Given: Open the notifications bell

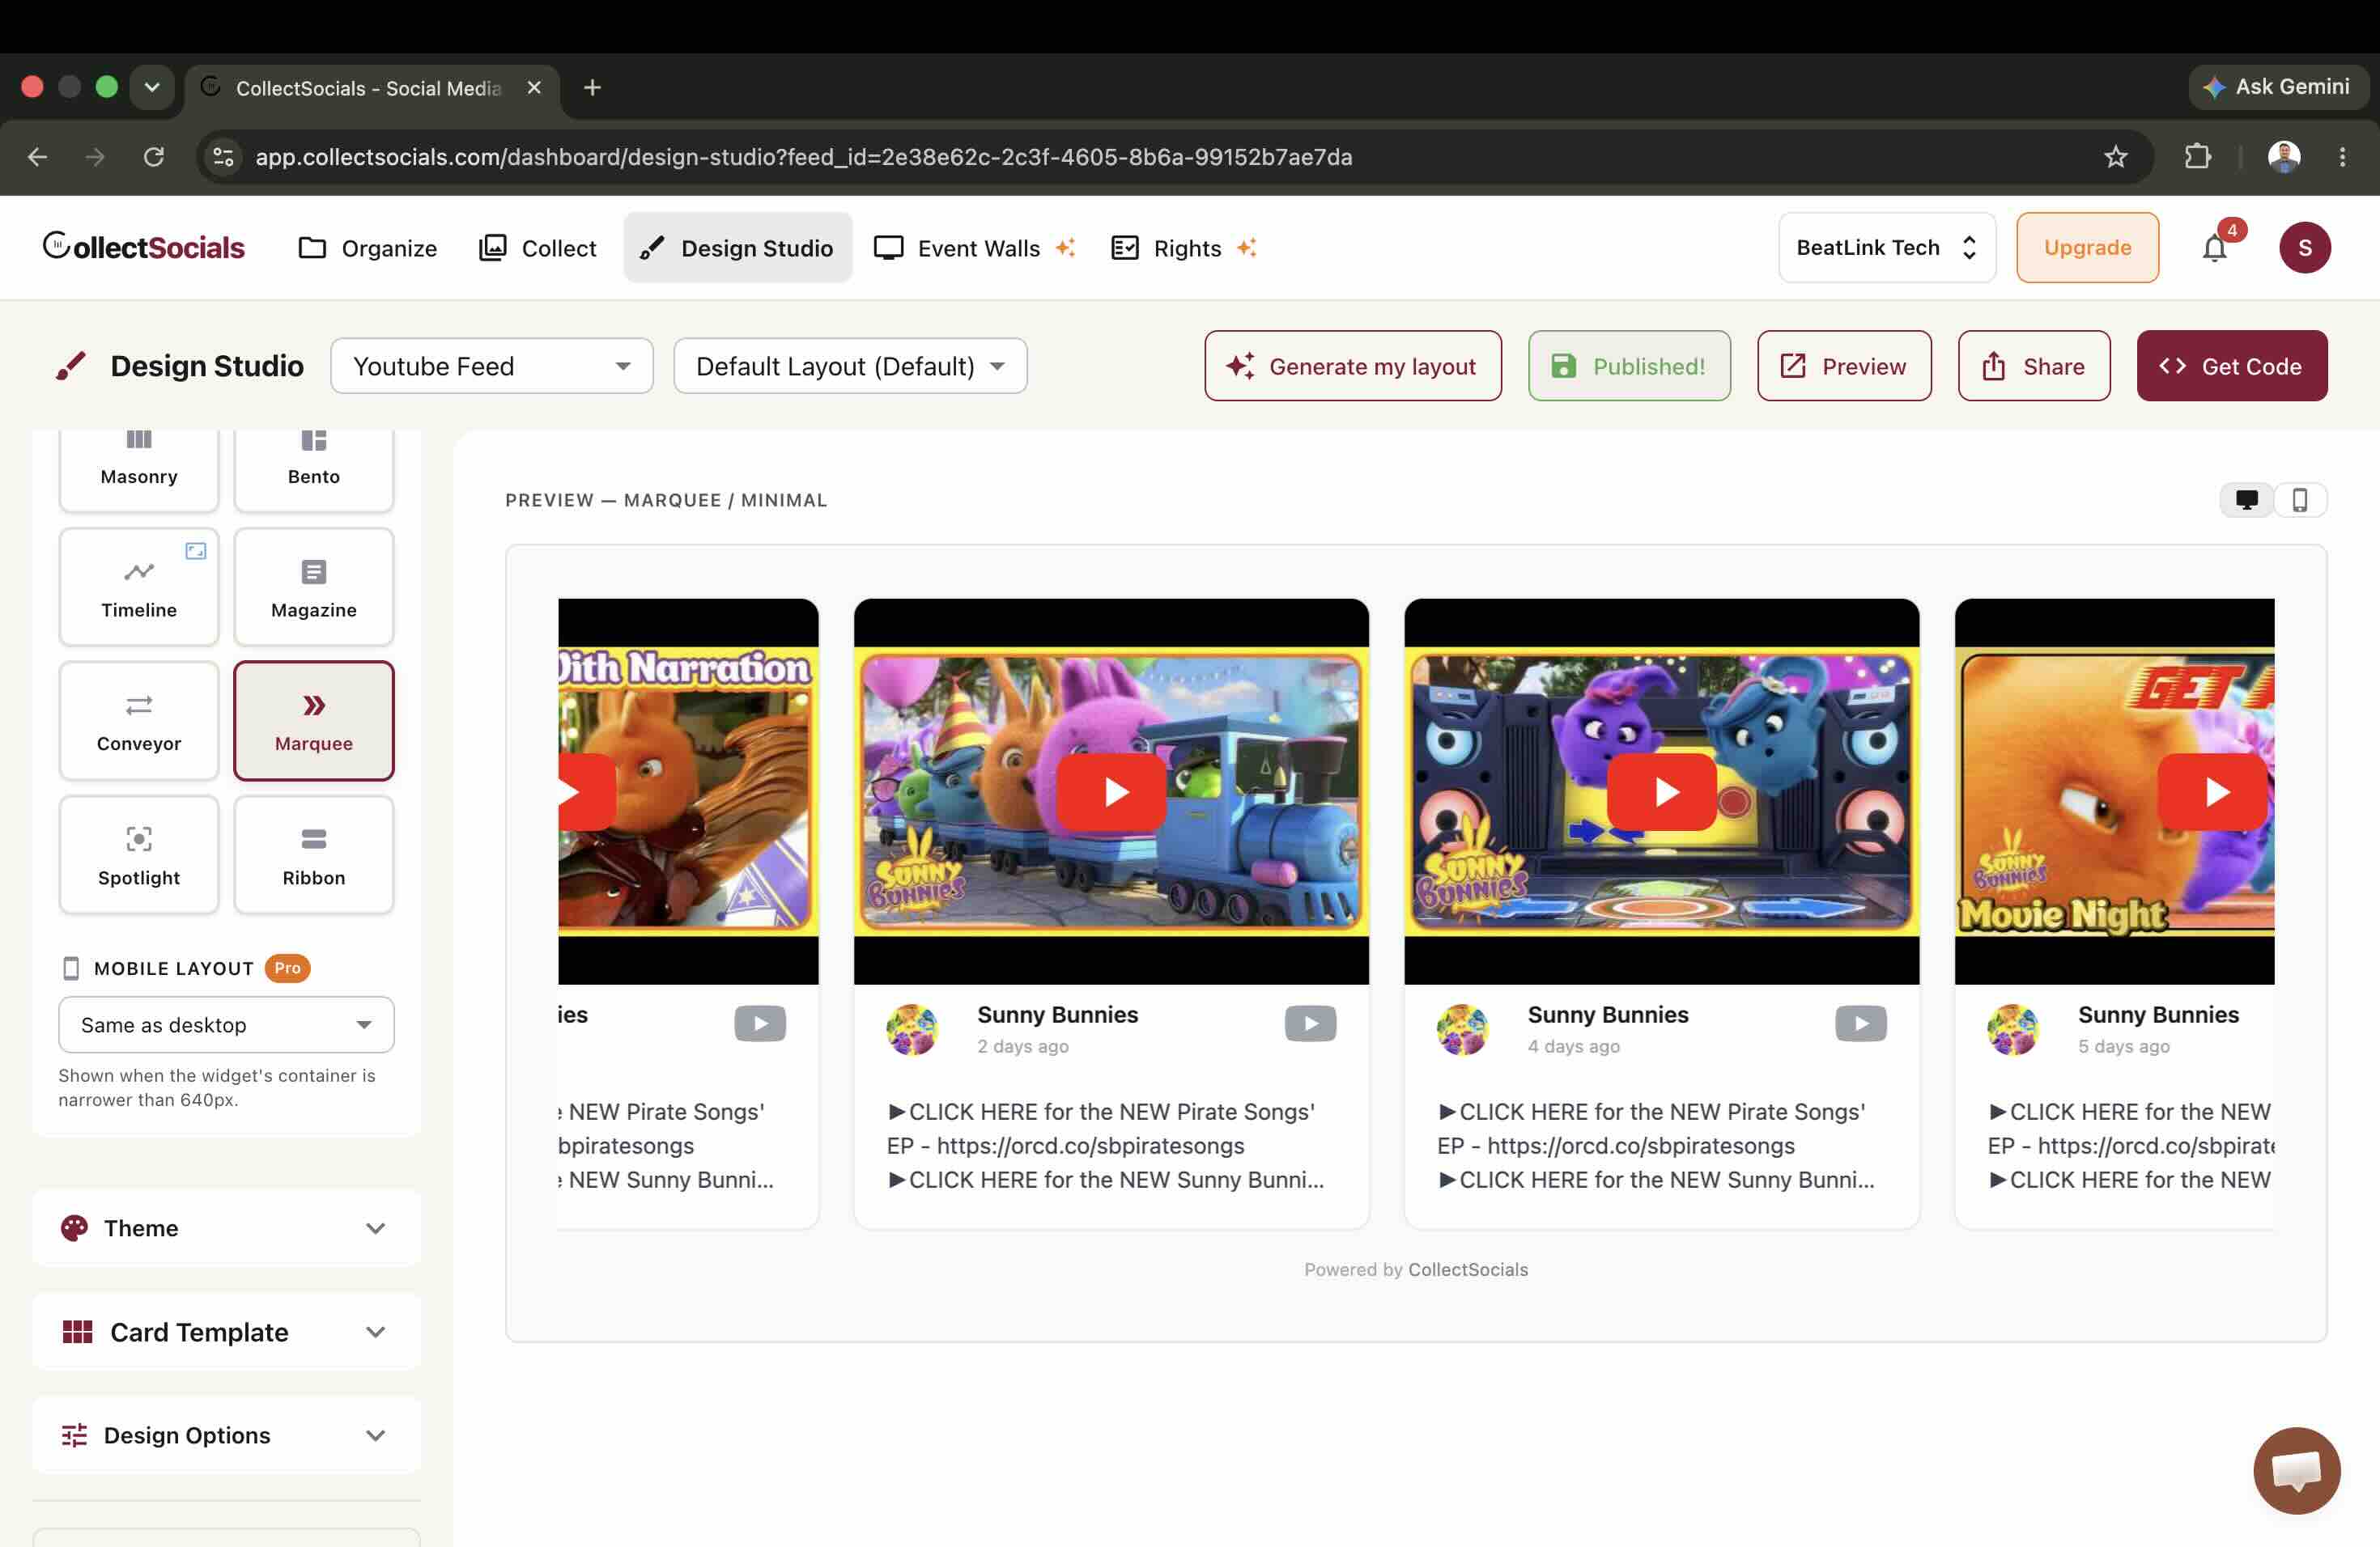Looking at the screenshot, I should click(x=2215, y=248).
